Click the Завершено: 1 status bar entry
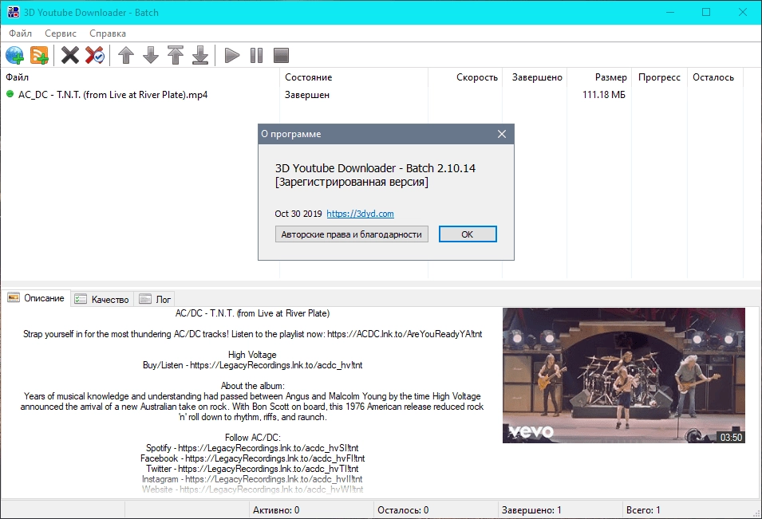The width and height of the screenshot is (762, 519). (531, 509)
